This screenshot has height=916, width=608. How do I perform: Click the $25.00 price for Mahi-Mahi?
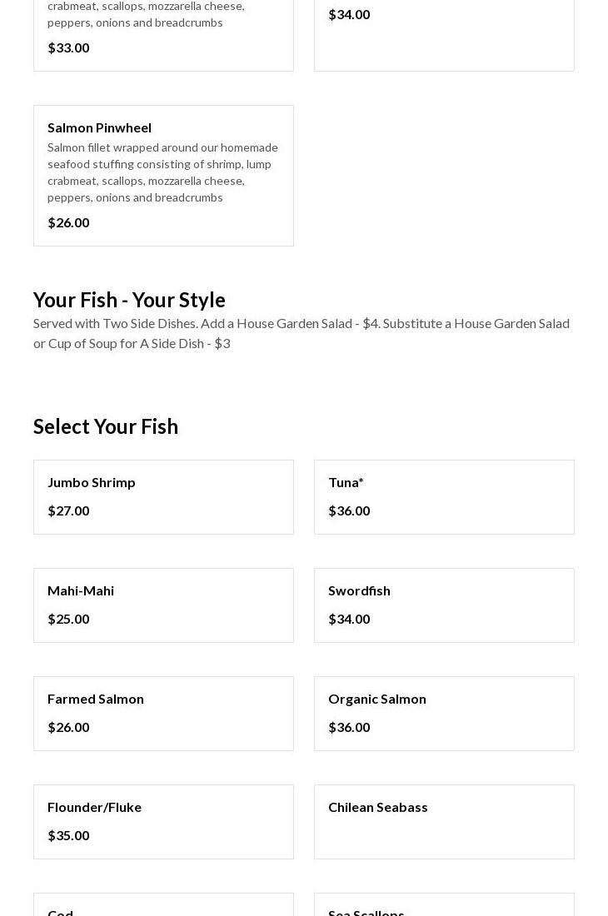(x=68, y=619)
